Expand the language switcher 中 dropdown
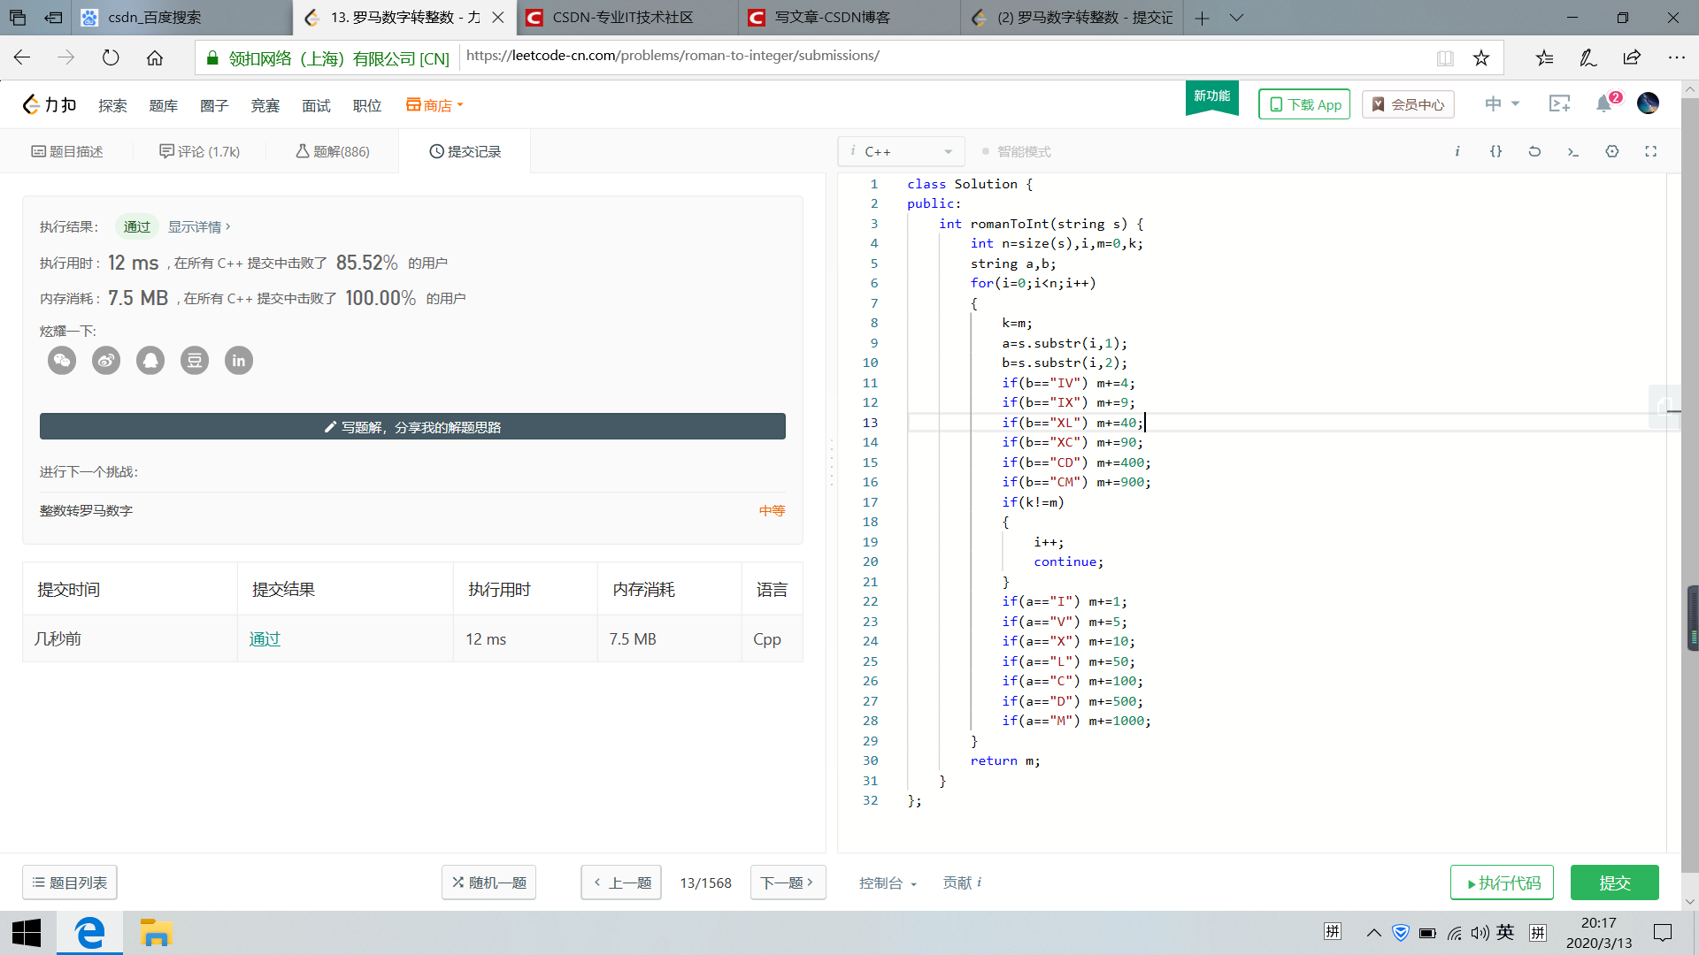 [x=1502, y=104]
